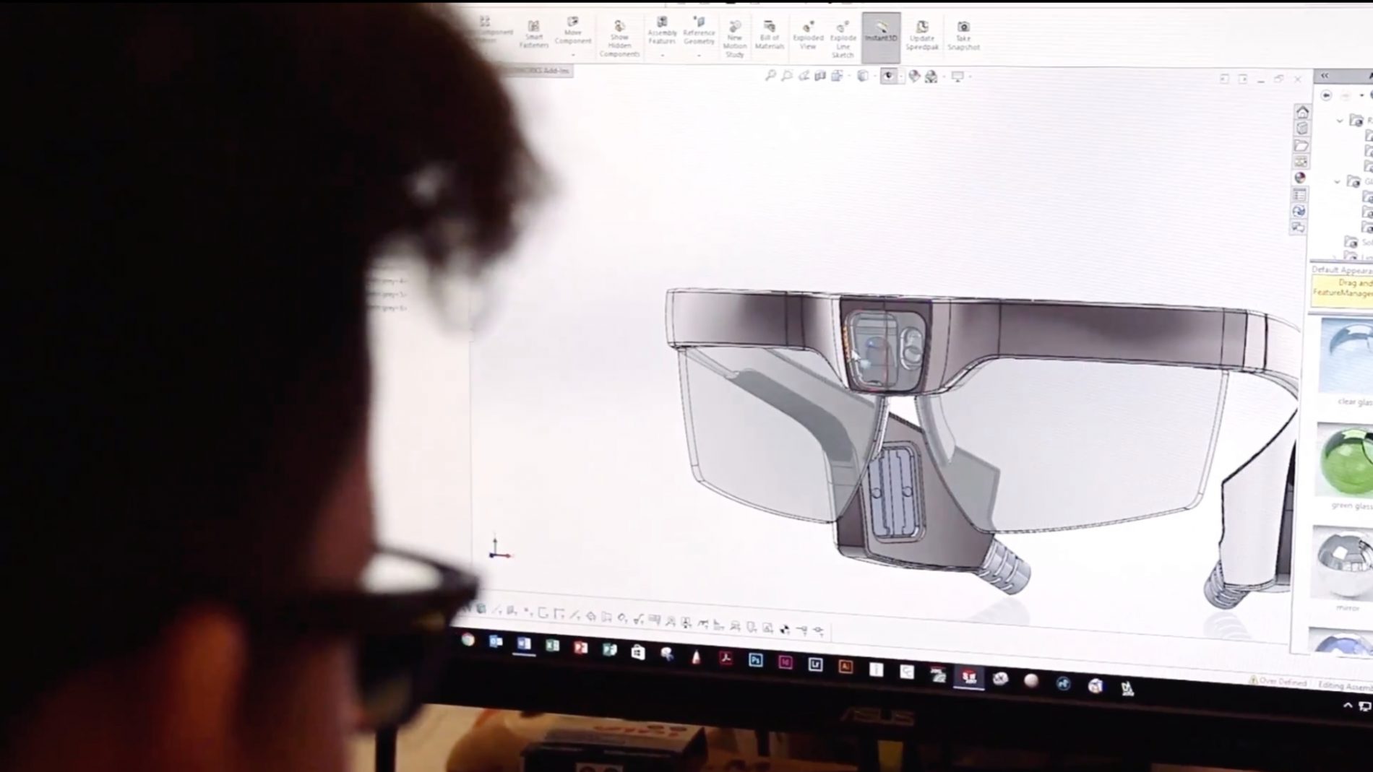This screenshot has width=1373, height=772.
Task: Open Lightroom from the taskbar
Action: click(815, 664)
